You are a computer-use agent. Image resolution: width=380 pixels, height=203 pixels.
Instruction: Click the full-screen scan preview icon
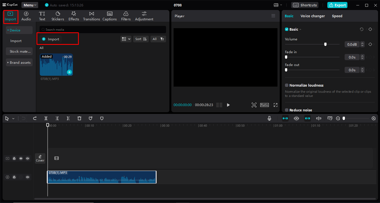click(x=254, y=105)
